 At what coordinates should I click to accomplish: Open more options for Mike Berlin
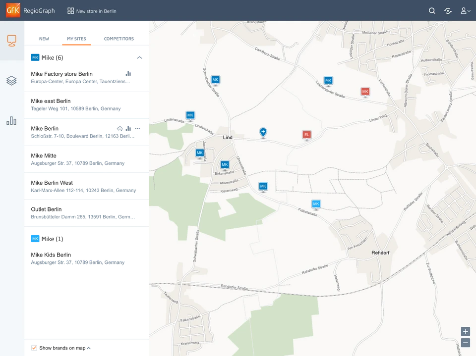tap(137, 128)
